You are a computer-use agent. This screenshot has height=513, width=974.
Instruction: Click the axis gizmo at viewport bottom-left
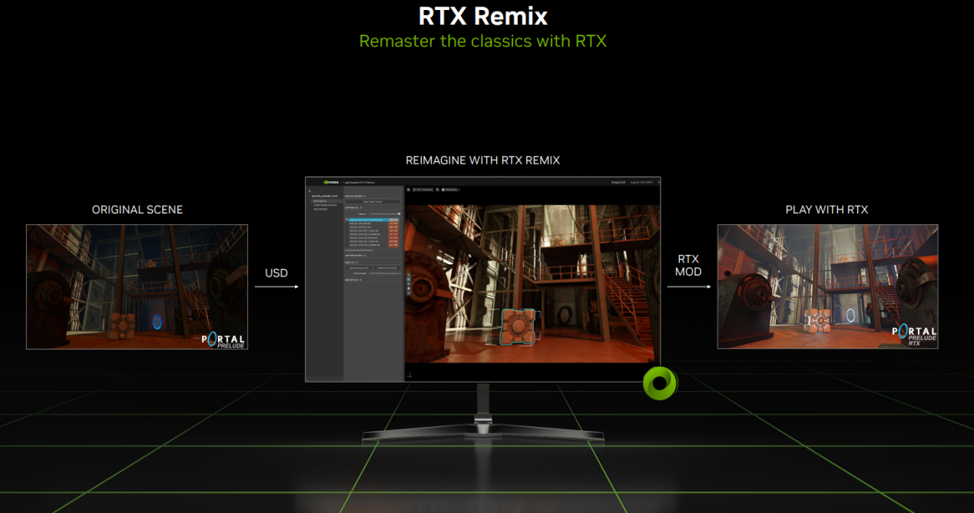(x=410, y=374)
